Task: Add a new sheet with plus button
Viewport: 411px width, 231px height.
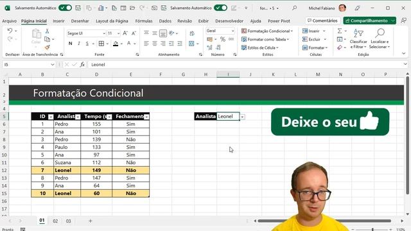Action: click(x=90, y=221)
